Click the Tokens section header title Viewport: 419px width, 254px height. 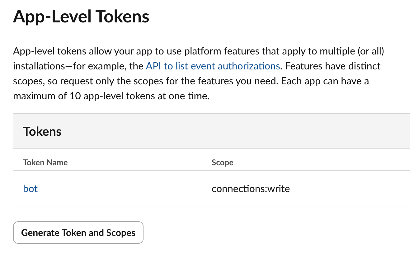point(42,131)
